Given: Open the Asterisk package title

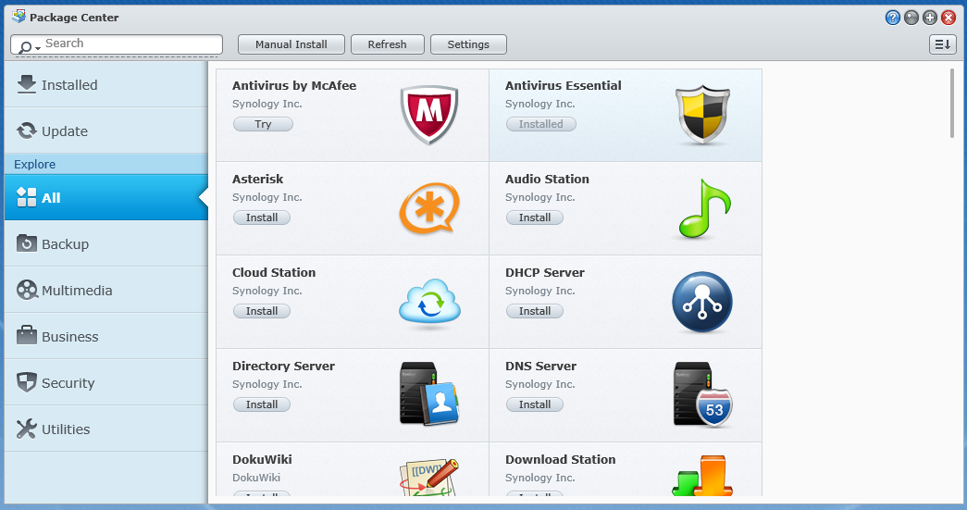Looking at the screenshot, I should (x=258, y=179).
